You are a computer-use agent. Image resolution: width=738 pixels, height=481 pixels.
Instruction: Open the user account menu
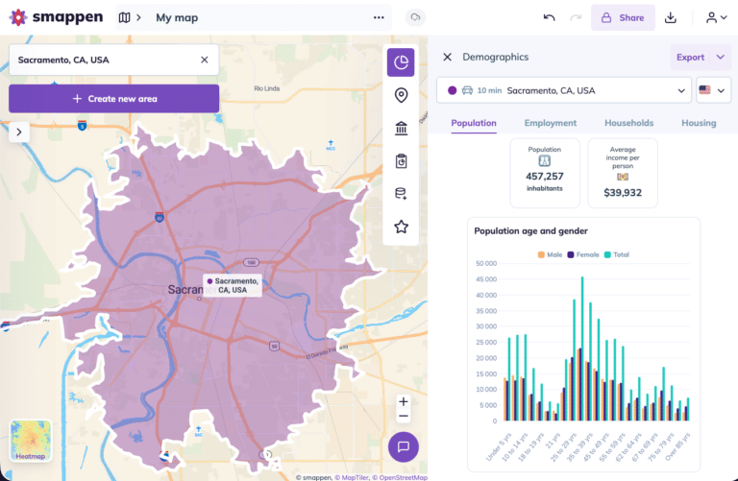click(x=716, y=17)
